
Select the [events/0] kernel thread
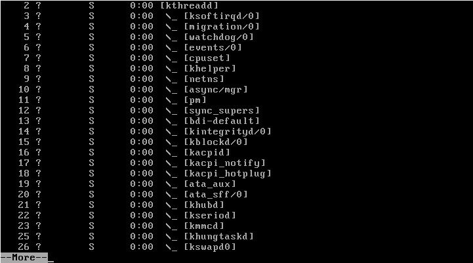pos(213,47)
